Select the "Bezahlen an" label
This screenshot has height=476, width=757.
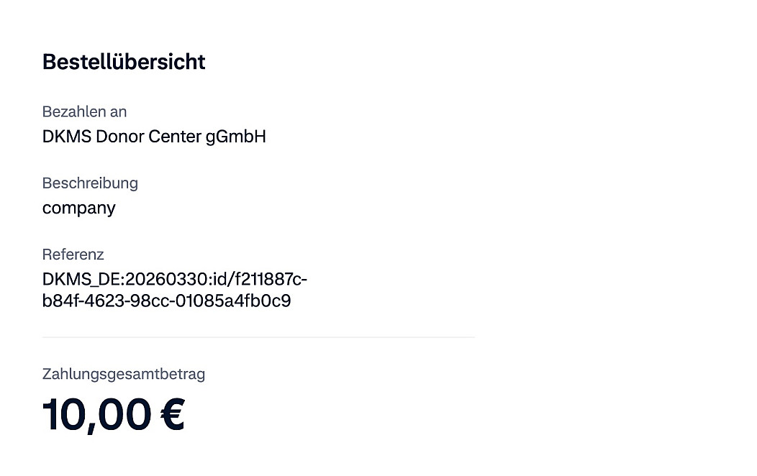[x=84, y=112]
